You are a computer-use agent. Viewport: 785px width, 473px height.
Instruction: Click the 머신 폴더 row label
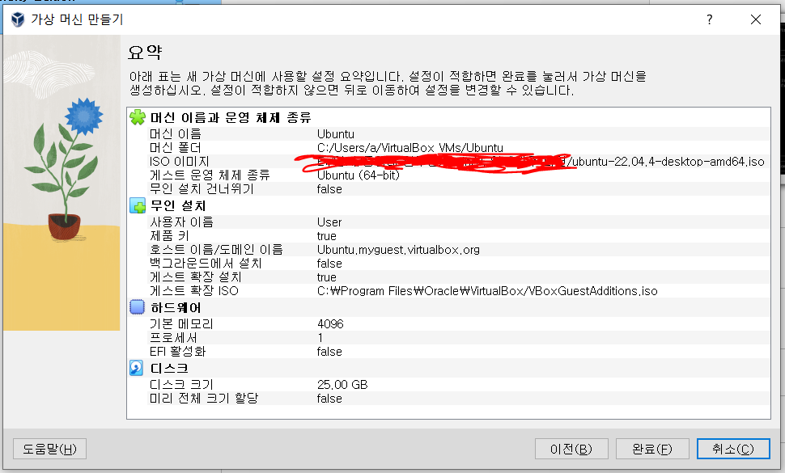(176, 148)
